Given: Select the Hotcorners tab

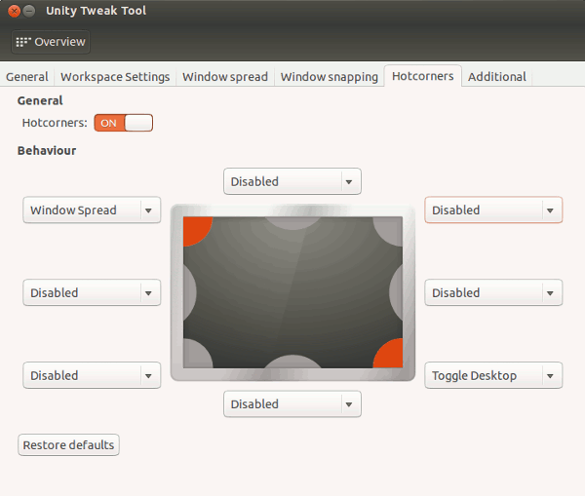Looking at the screenshot, I should [423, 76].
